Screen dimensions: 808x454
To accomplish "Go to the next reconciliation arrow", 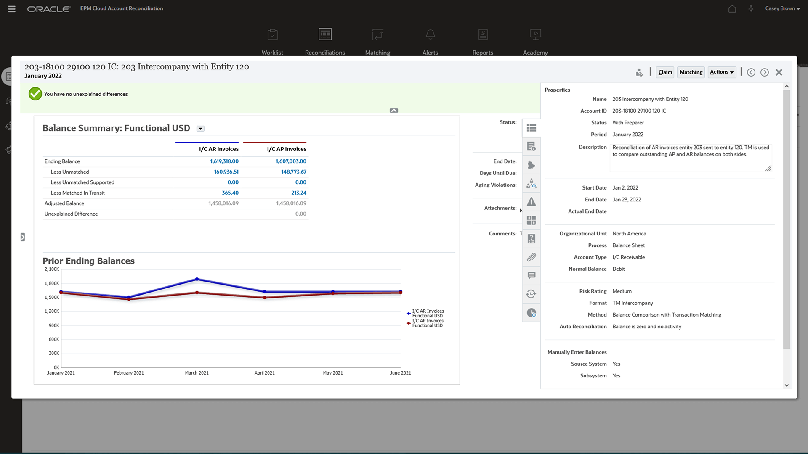I will click(764, 72).
